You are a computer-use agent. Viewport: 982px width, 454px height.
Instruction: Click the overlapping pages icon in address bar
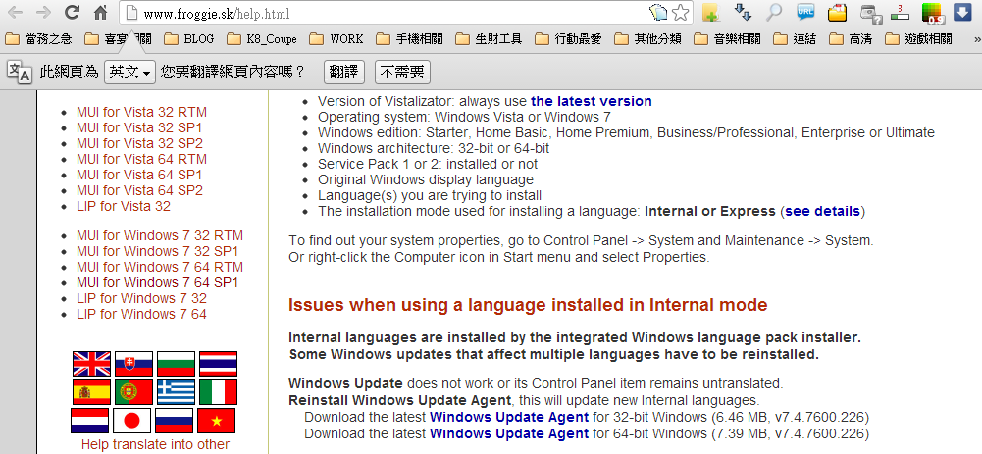click(x=659, y=13)
